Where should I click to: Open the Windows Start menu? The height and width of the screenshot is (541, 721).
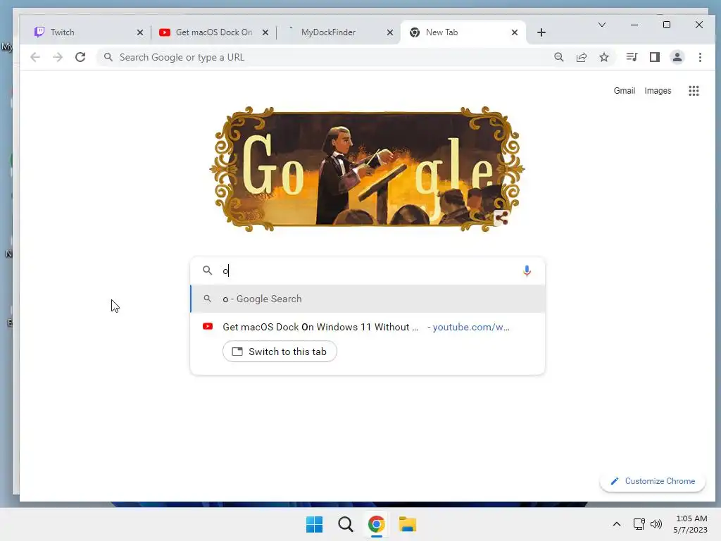point(315,524)
